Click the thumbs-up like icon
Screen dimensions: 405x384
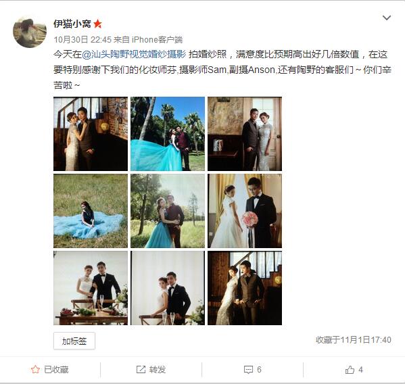(350, 370)
